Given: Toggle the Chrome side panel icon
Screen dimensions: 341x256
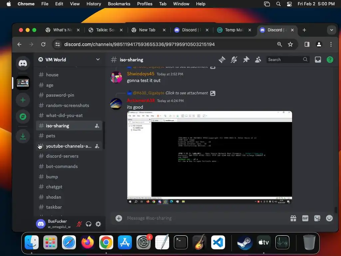Looking at the screenshot, I should point(307,44).
